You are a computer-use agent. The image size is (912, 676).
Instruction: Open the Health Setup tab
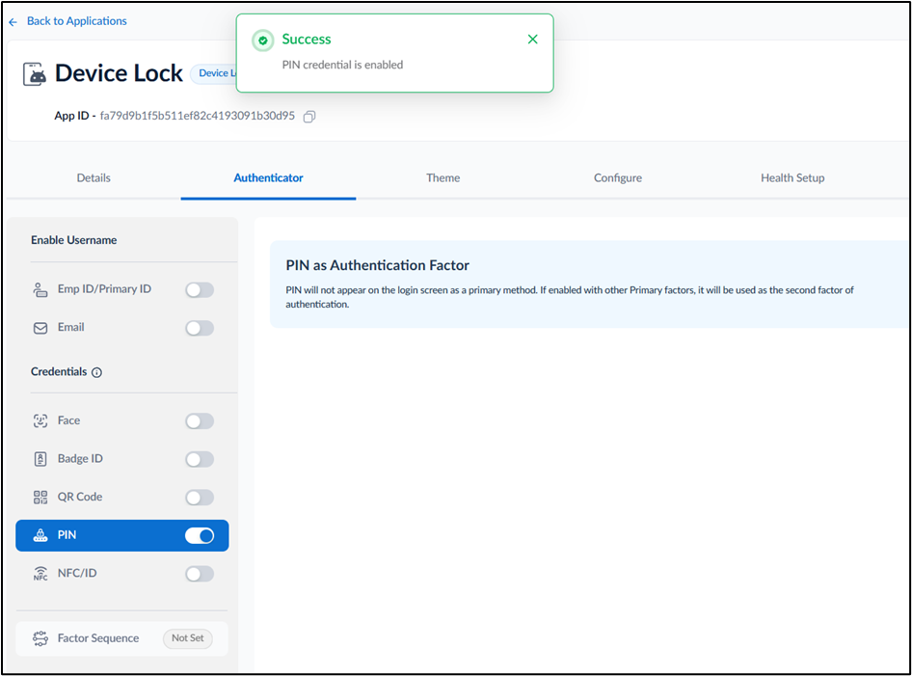tap(792, 178)
